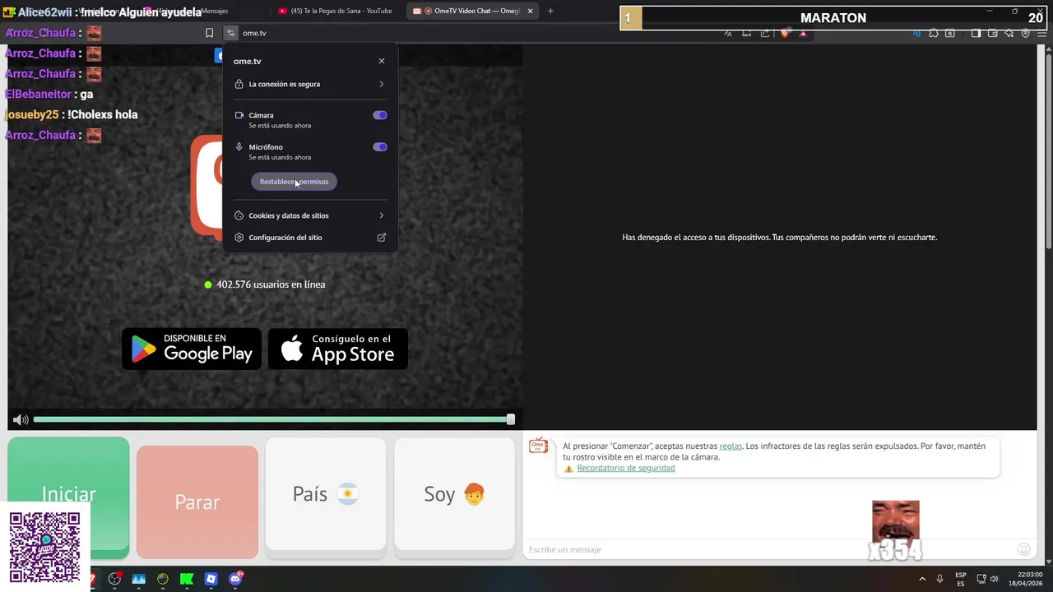Switch to the YouTube 'Te la Pegas de Sana' tab
1053x592 pixels.
pos(335,11)
